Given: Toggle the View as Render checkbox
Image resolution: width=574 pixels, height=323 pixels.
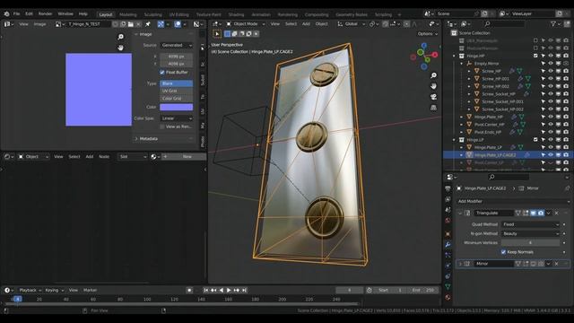Looking at the screenshot, I should tap(162, 127).
